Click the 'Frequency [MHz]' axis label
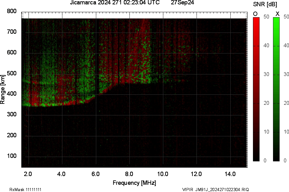 pyautogui.click(x=134, y=183)
